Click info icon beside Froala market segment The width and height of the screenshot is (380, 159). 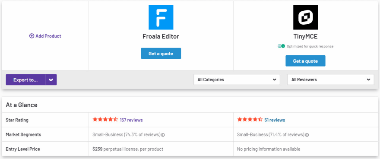pos(163,135)
